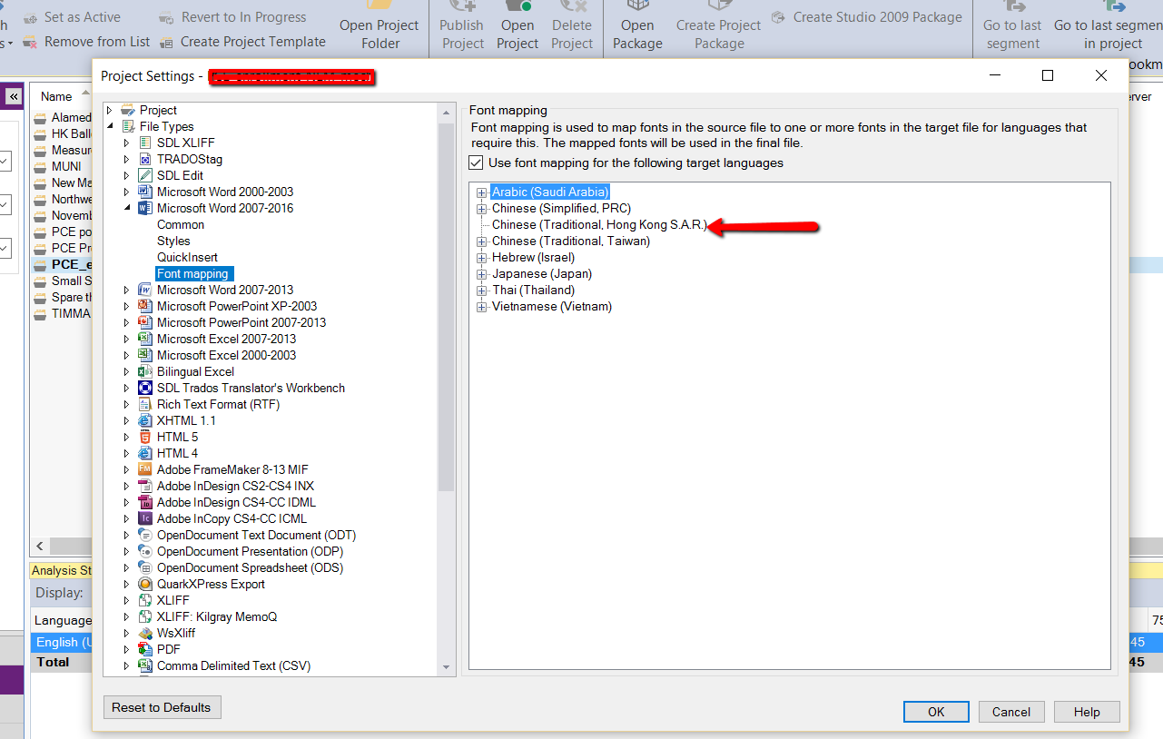
Task: Click the Cancel button
Action: 1011,712
